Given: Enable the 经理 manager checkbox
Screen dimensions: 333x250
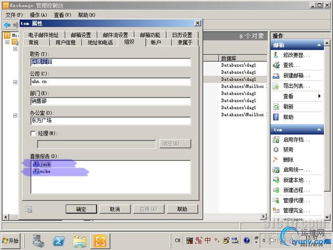Looking at the screenshot, I should (x=33, y=133).
